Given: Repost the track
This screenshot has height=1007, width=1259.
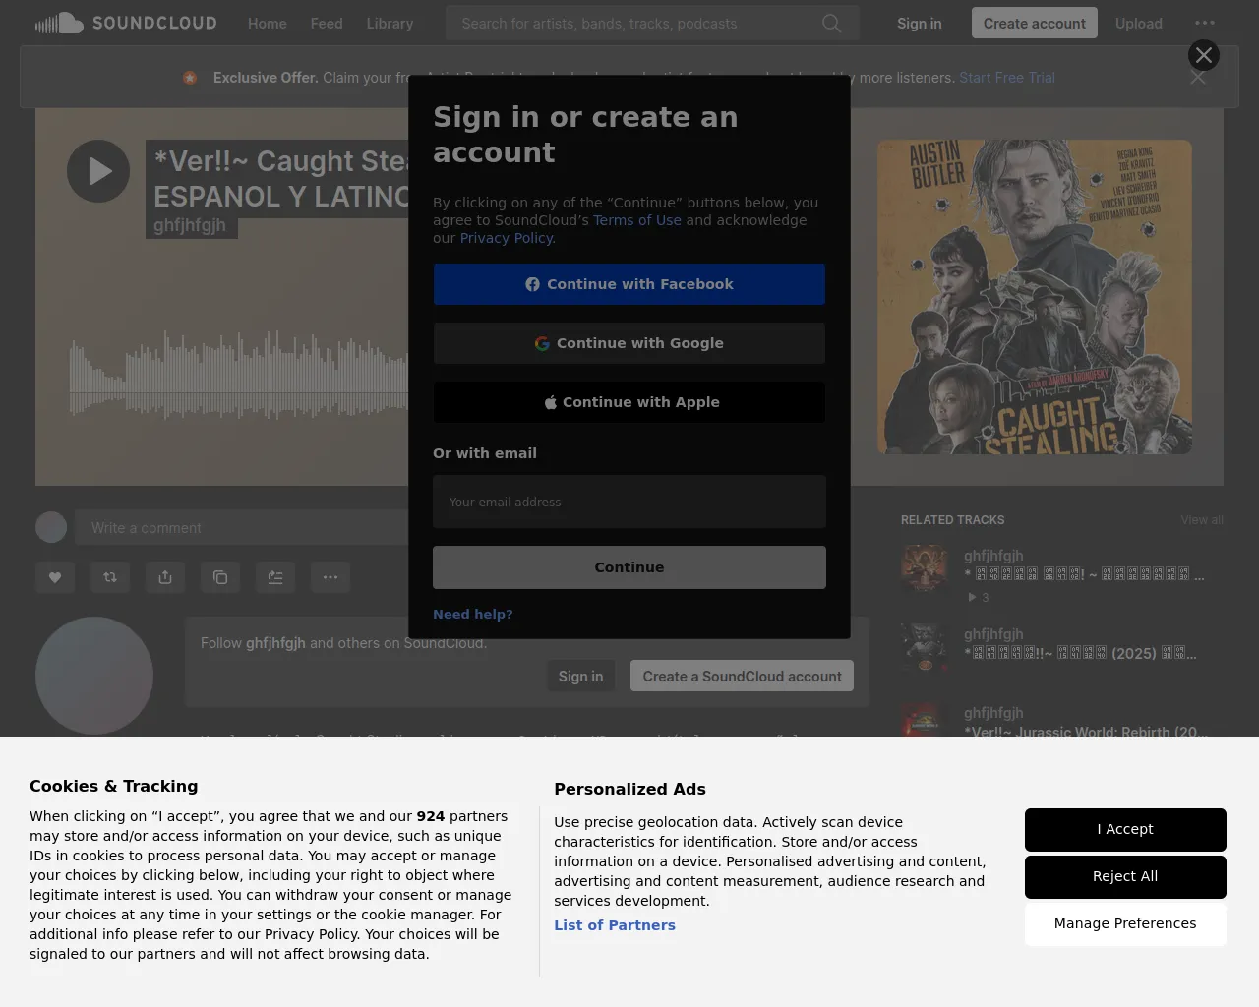Looking at the screenshot, I should [x=110, y=577].
